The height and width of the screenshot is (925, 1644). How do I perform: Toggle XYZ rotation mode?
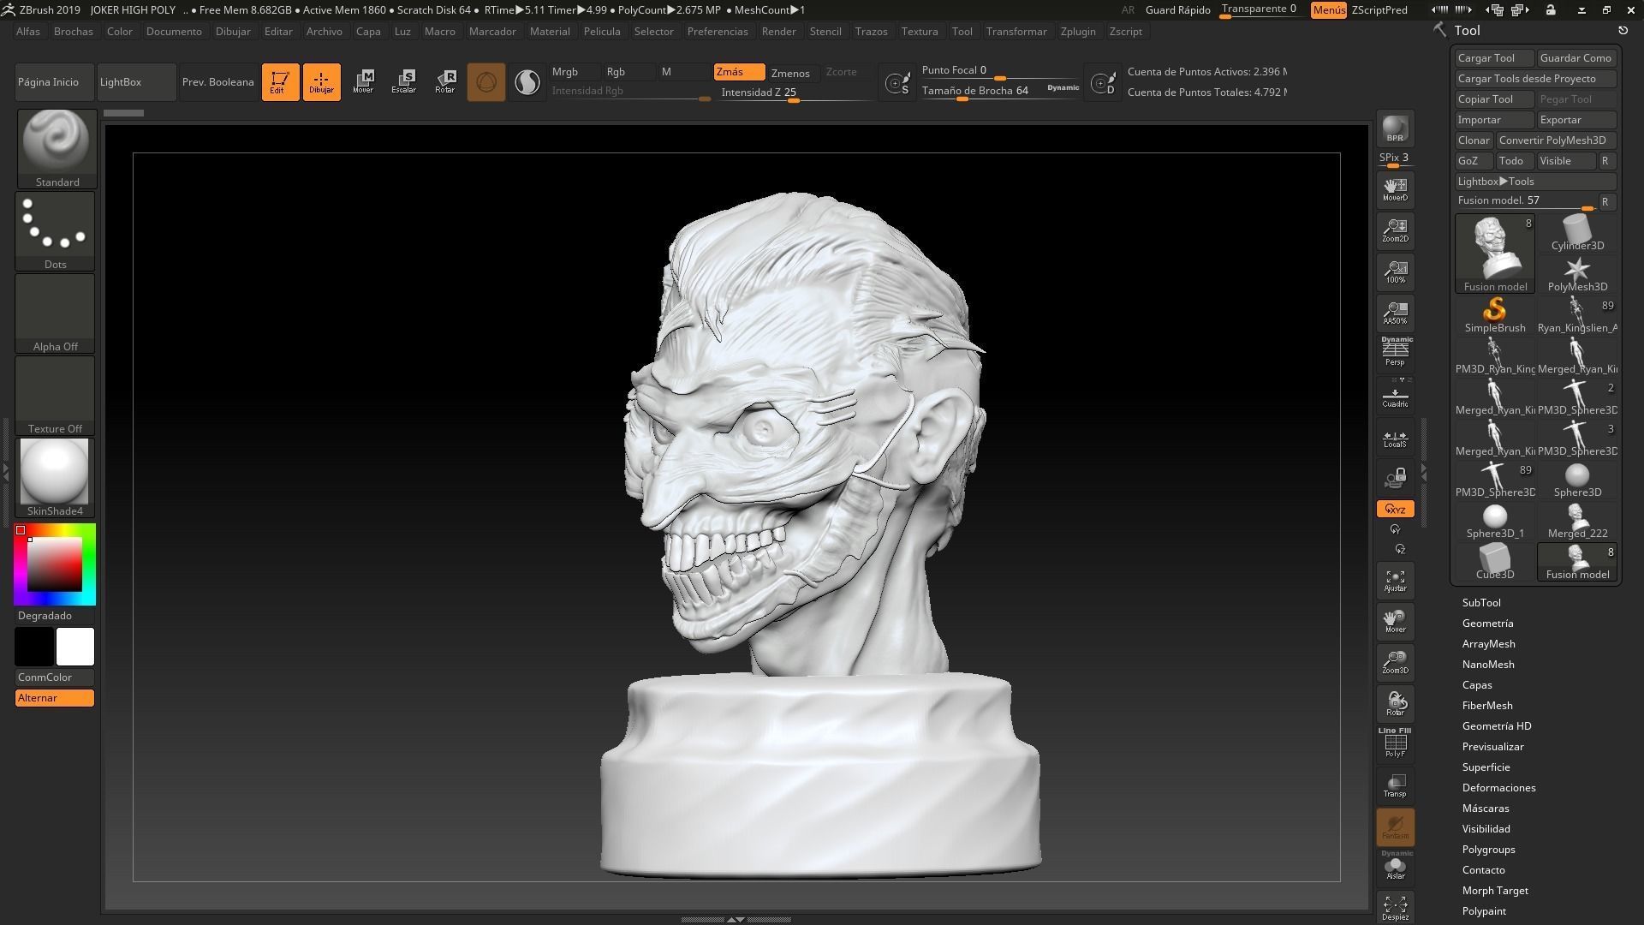pyautogui.click(x=1395, y=509)
